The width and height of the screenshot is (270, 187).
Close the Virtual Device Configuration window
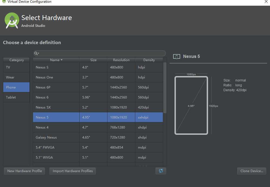pyautogui.click(x=266, y=2)
